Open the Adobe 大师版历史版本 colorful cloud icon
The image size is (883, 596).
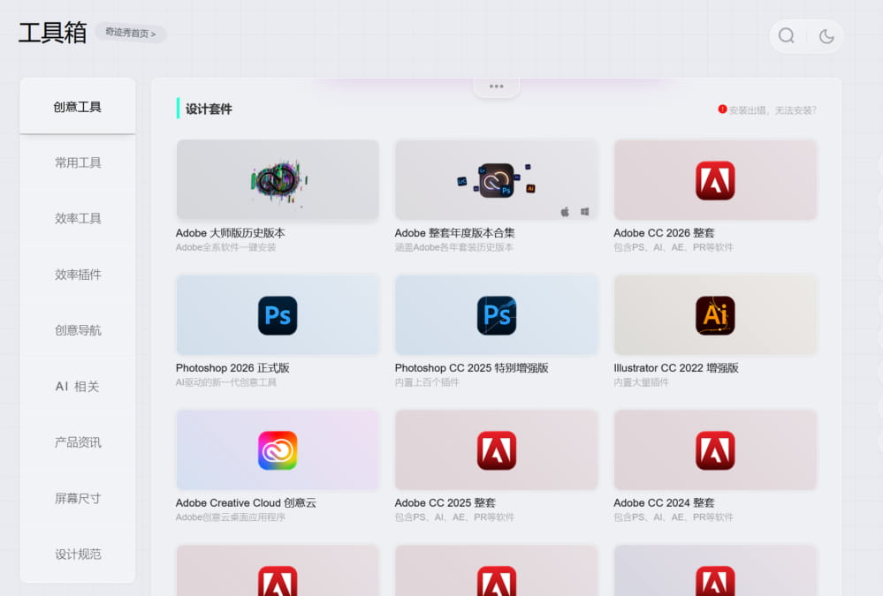pos(278,181)
